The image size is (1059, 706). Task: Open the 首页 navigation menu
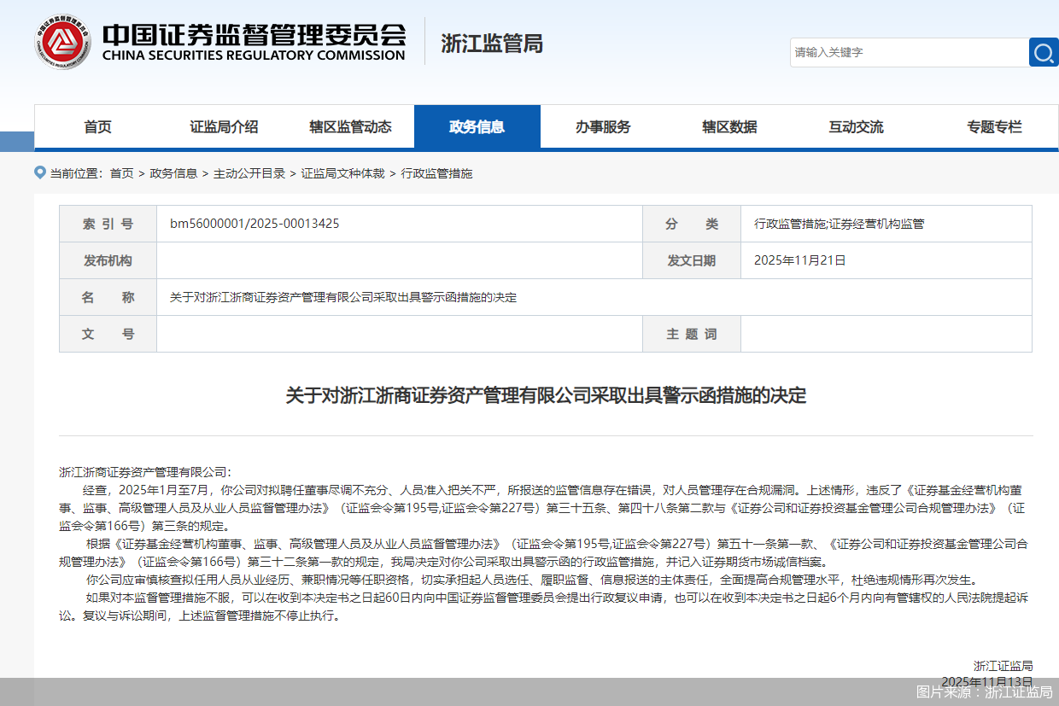[x=97, y=126]
